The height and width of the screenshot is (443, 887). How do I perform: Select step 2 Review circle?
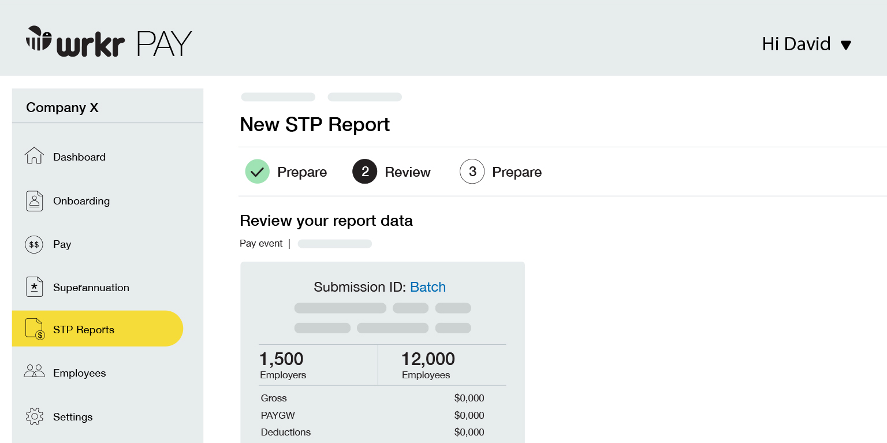364,172
